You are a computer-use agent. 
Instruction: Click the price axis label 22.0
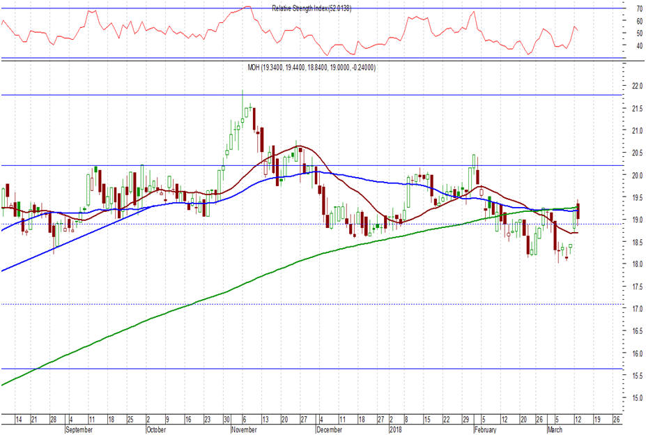point(638,86)
